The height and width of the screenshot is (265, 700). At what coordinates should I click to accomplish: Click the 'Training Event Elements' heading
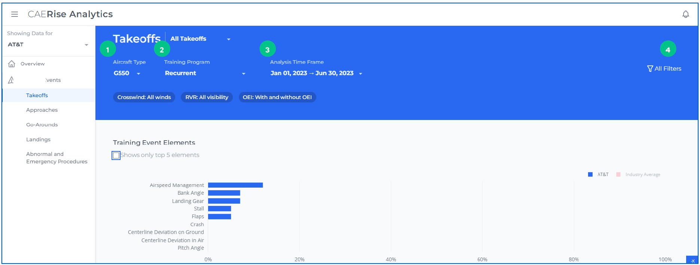(x=154, y=142)
